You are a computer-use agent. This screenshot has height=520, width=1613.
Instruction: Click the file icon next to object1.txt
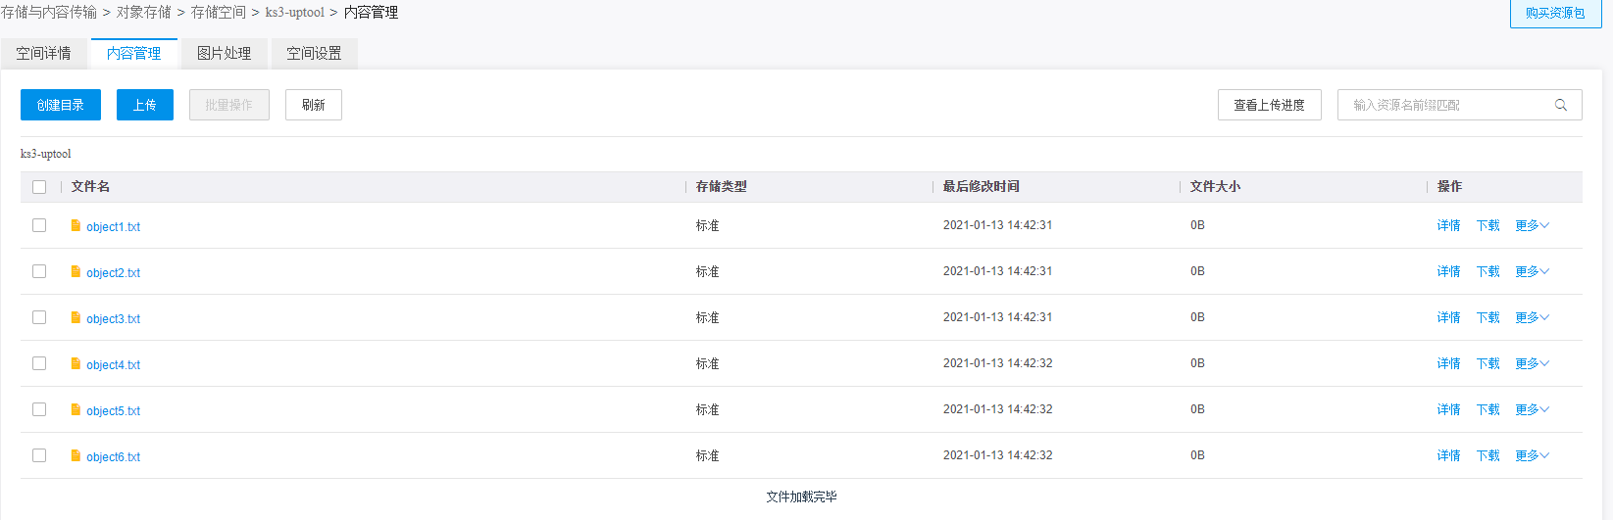click(76, 225)
